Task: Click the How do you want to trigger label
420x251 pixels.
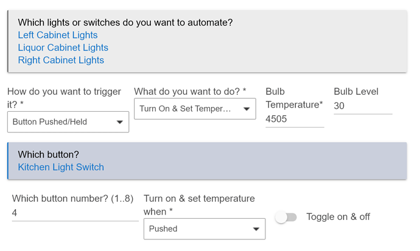Action: tap(64, 98)
